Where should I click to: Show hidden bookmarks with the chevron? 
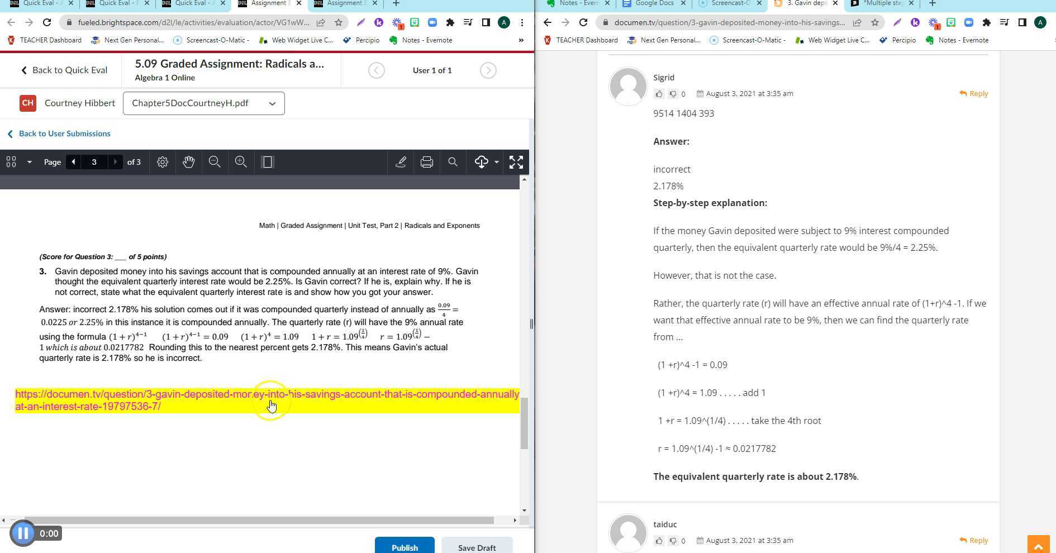[x=521, y=40]
